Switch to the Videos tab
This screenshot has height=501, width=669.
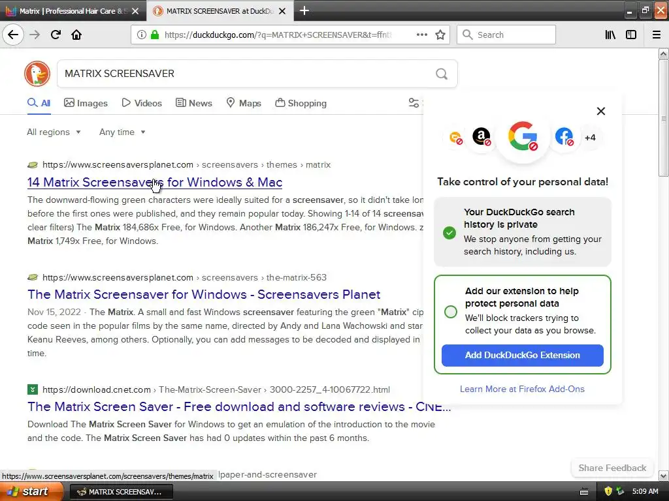click(142, 103)
